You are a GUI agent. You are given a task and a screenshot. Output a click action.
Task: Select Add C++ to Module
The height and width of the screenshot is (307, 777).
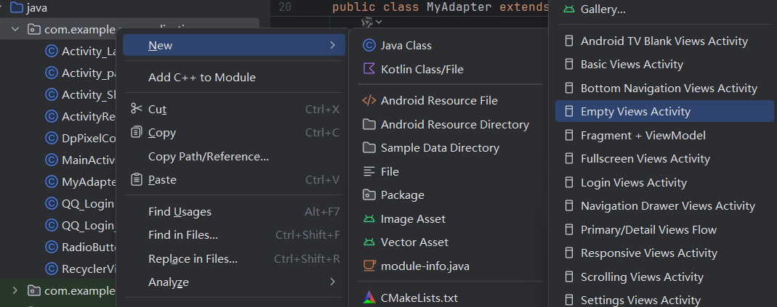tap(201, 77)
